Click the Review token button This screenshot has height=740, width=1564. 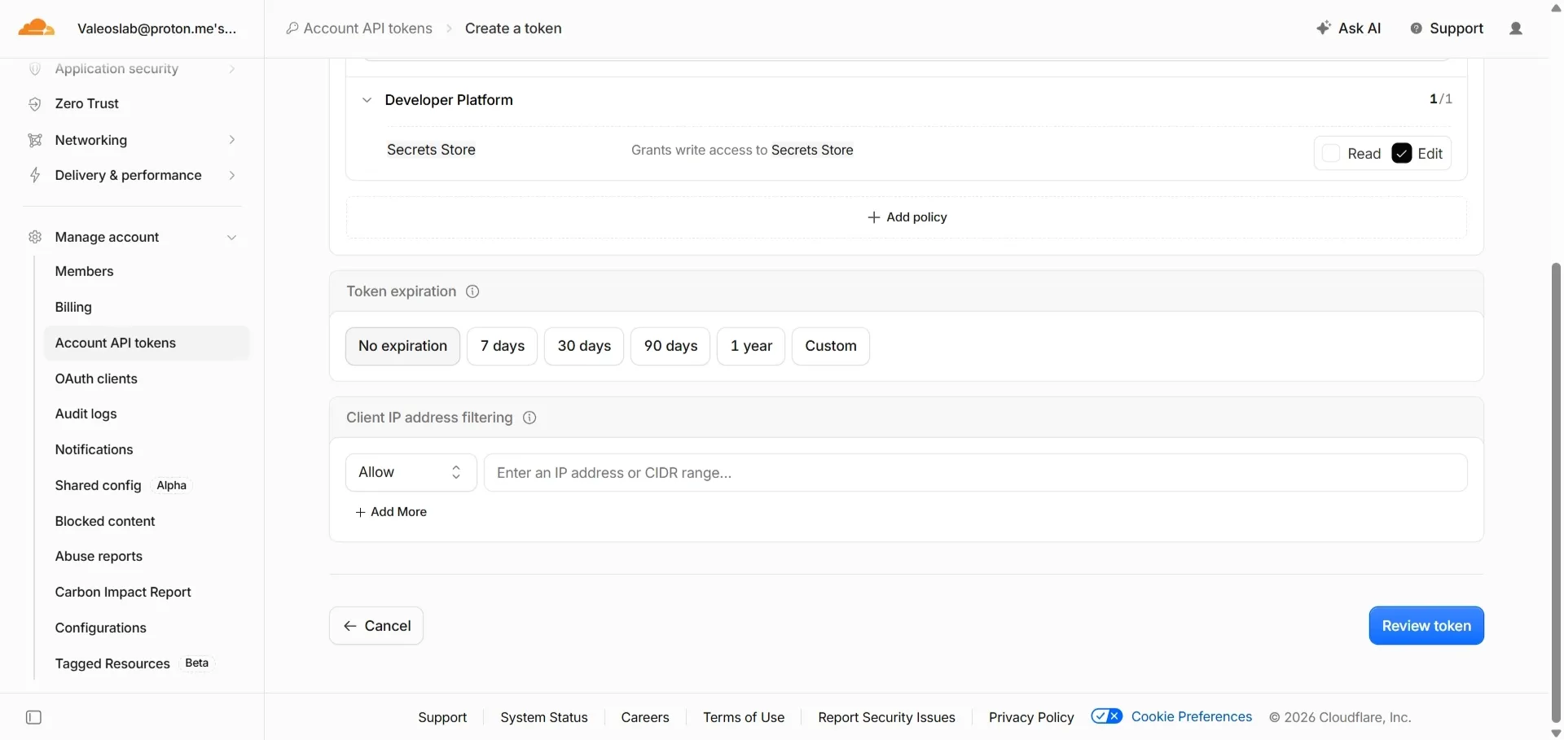tap(1426, 626)
